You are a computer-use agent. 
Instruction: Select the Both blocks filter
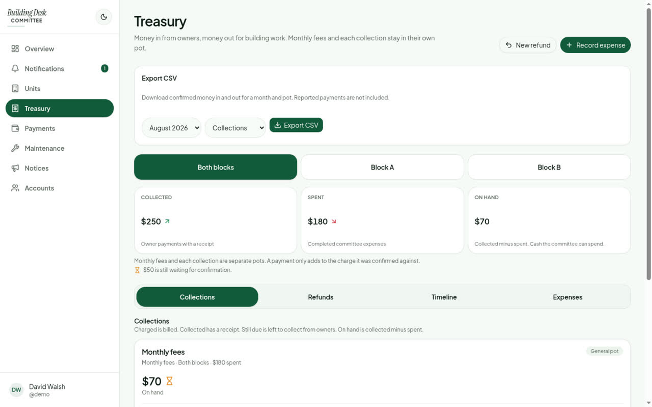coord(215,167)
